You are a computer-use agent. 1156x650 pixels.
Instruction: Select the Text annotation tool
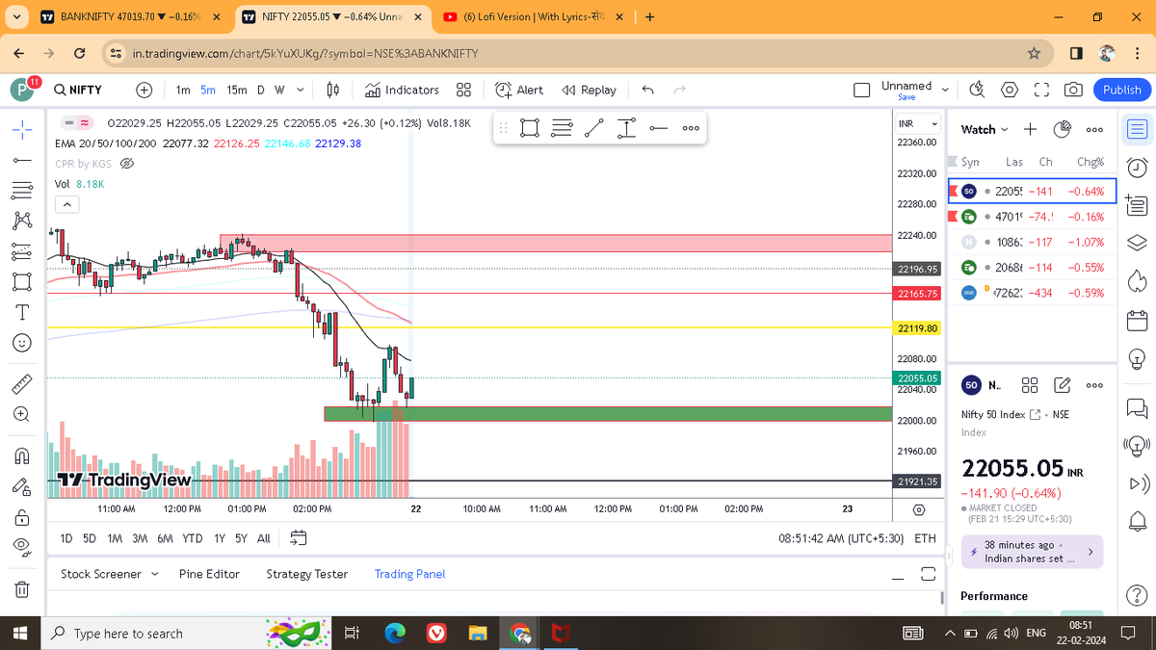(x=19, y=311)
